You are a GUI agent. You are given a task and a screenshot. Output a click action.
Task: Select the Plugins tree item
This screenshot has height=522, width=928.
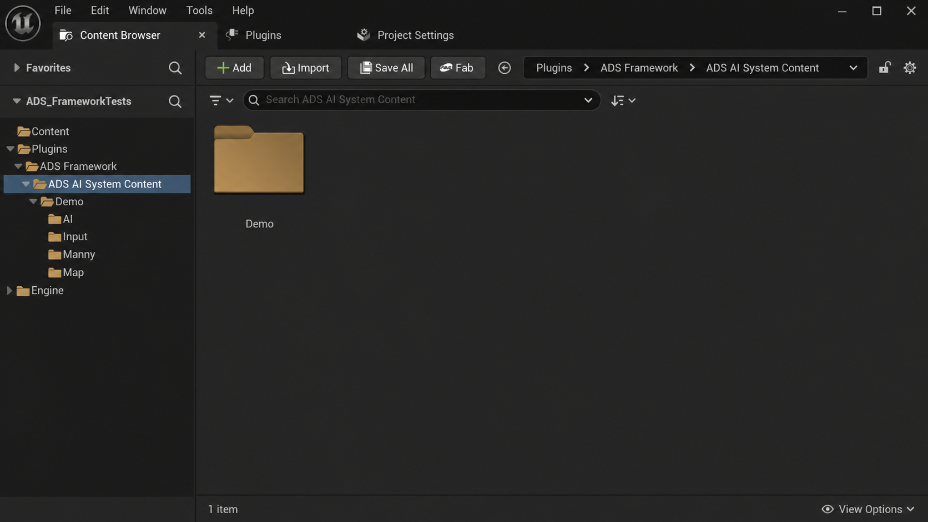(x=49, y=149)
